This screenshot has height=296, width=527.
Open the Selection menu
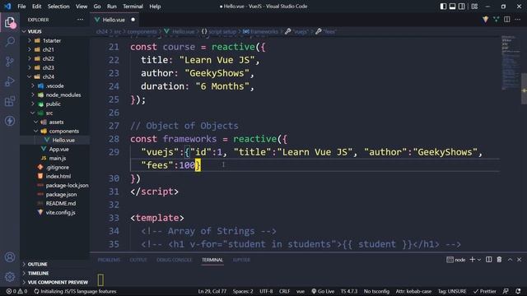[58, 6]
